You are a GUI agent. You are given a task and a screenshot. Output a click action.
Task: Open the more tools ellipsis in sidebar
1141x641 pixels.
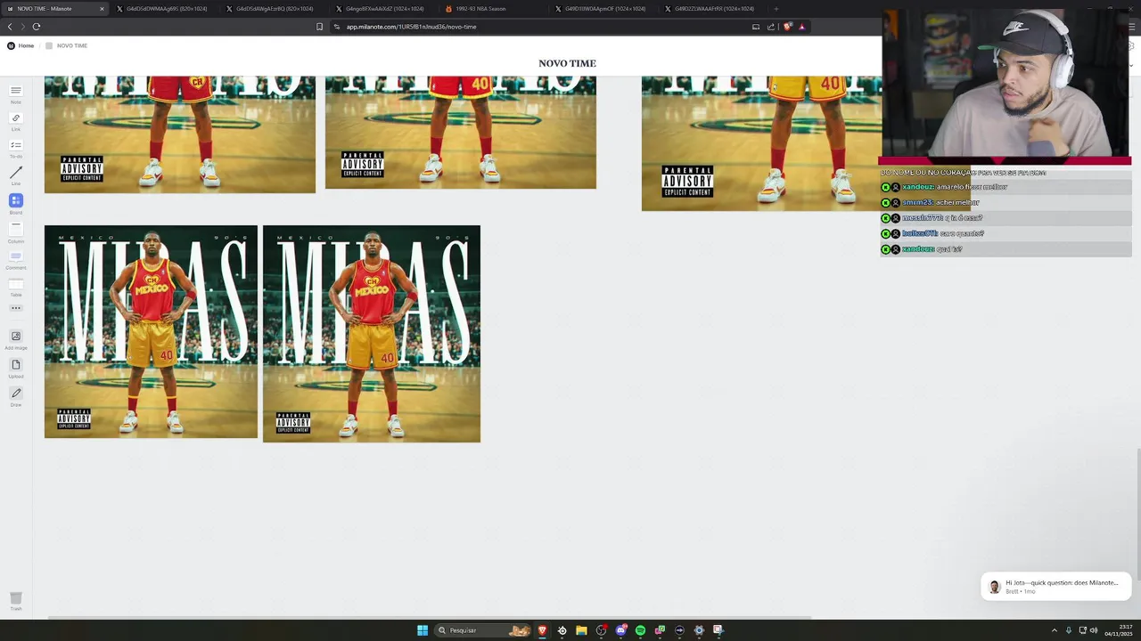point(15,308)
